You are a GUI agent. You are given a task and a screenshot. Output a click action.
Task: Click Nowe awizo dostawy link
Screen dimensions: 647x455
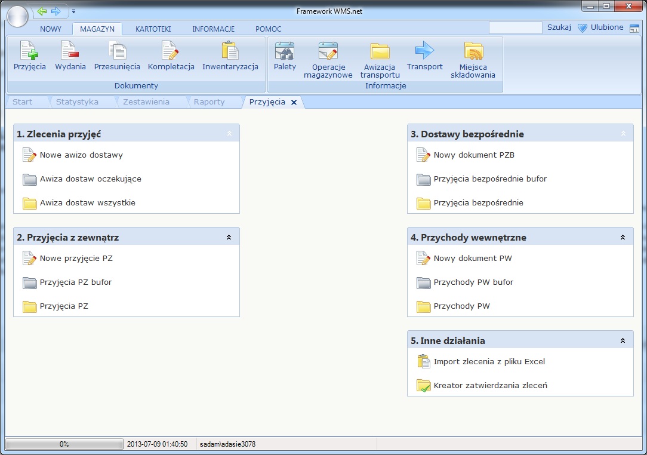(81, 155)
